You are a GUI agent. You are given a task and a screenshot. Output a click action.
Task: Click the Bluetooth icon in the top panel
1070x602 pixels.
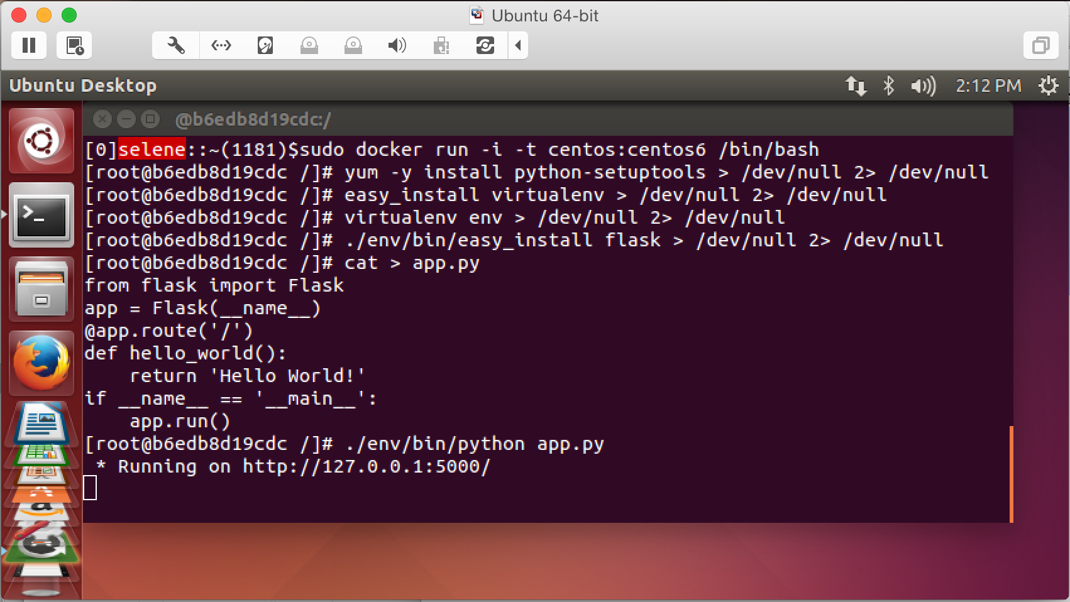[x=889, y=85]
